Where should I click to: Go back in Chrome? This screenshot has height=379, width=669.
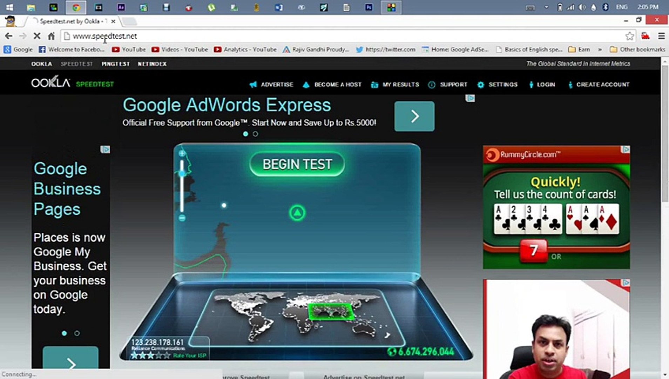[x=9, y=36]
